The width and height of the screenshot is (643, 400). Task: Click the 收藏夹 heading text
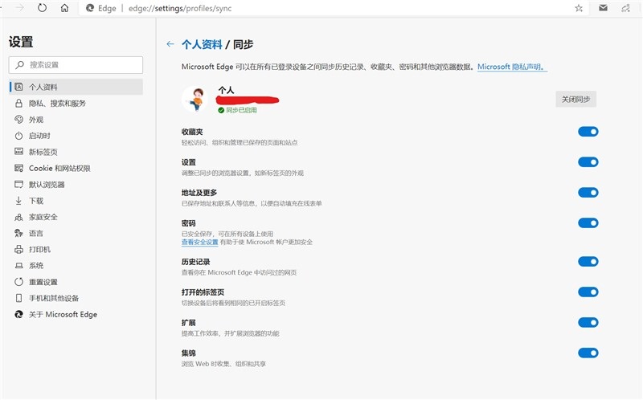pyautogui.click(x=192, y=132)
